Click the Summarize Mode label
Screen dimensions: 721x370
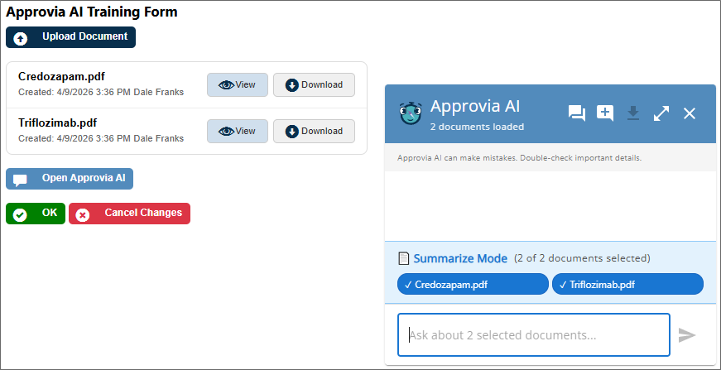460,258
